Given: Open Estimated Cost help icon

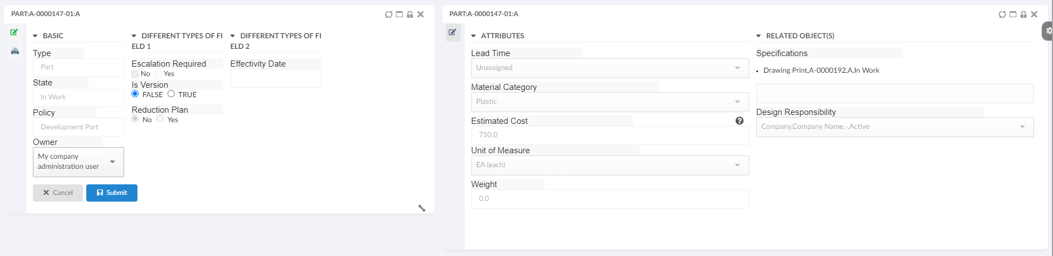Looking at the screenshot, I should (x=739, y=121).
